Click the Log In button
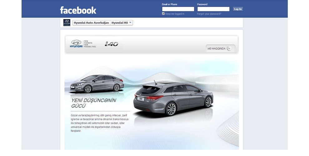Viewport: 309px width, 156px height. 238,9
